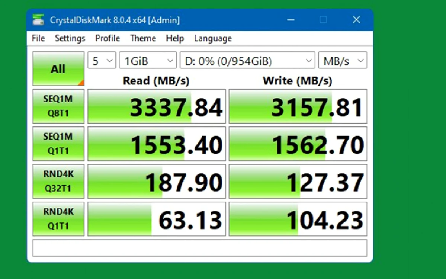446x279 pixels.
Task: Expand the 1GiB test size dropdown
Action: coord(148,60)
